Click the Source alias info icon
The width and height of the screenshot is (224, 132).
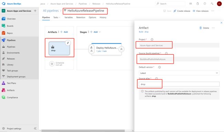click(156, 78)
